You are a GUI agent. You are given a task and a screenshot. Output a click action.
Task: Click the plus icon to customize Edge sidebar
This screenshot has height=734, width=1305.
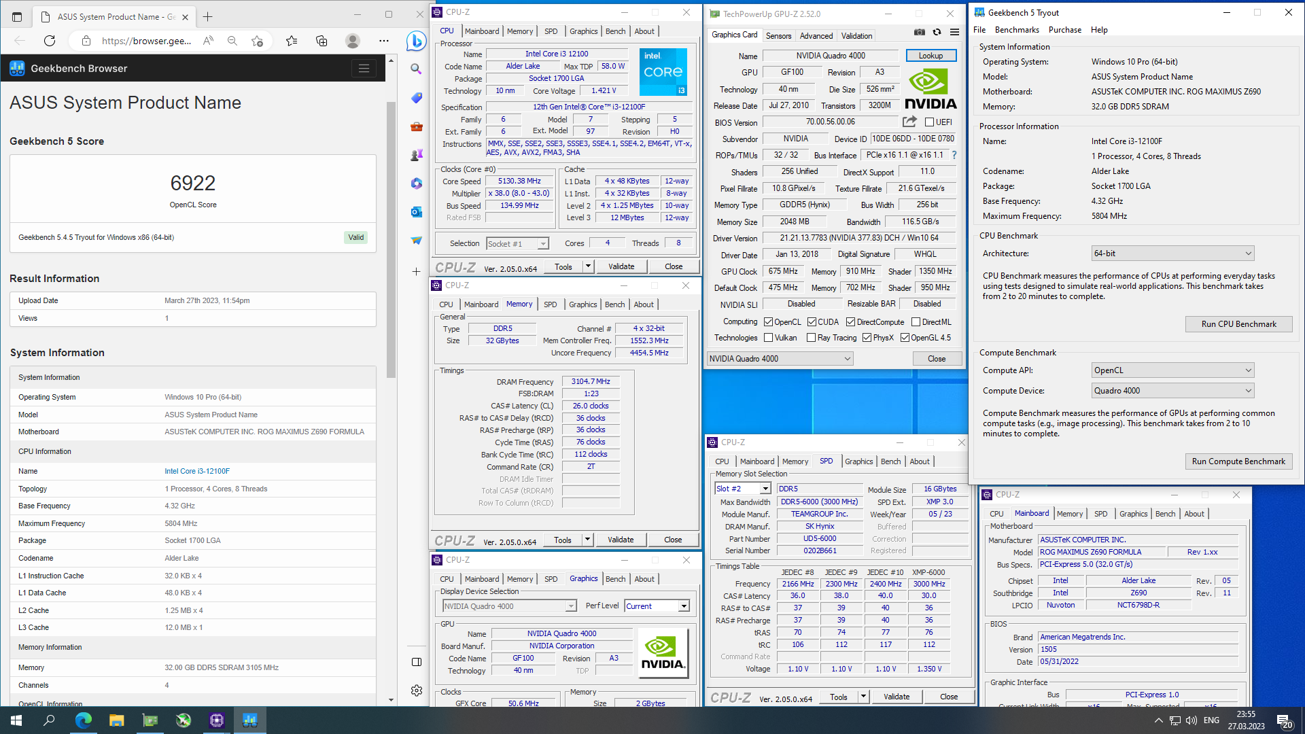click(416, 271)
